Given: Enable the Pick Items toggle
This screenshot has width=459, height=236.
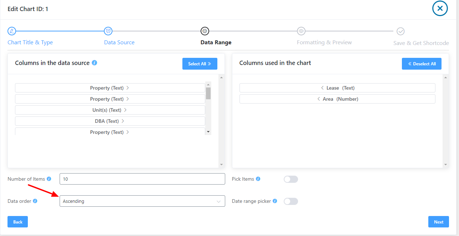Looking at the screenshot, I should (x=291, y=179).
